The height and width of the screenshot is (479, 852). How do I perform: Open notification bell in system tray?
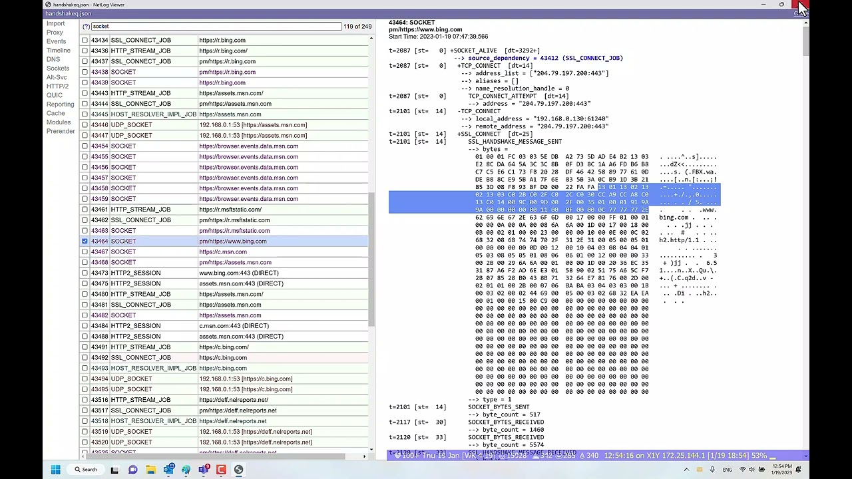pos(798,470)
